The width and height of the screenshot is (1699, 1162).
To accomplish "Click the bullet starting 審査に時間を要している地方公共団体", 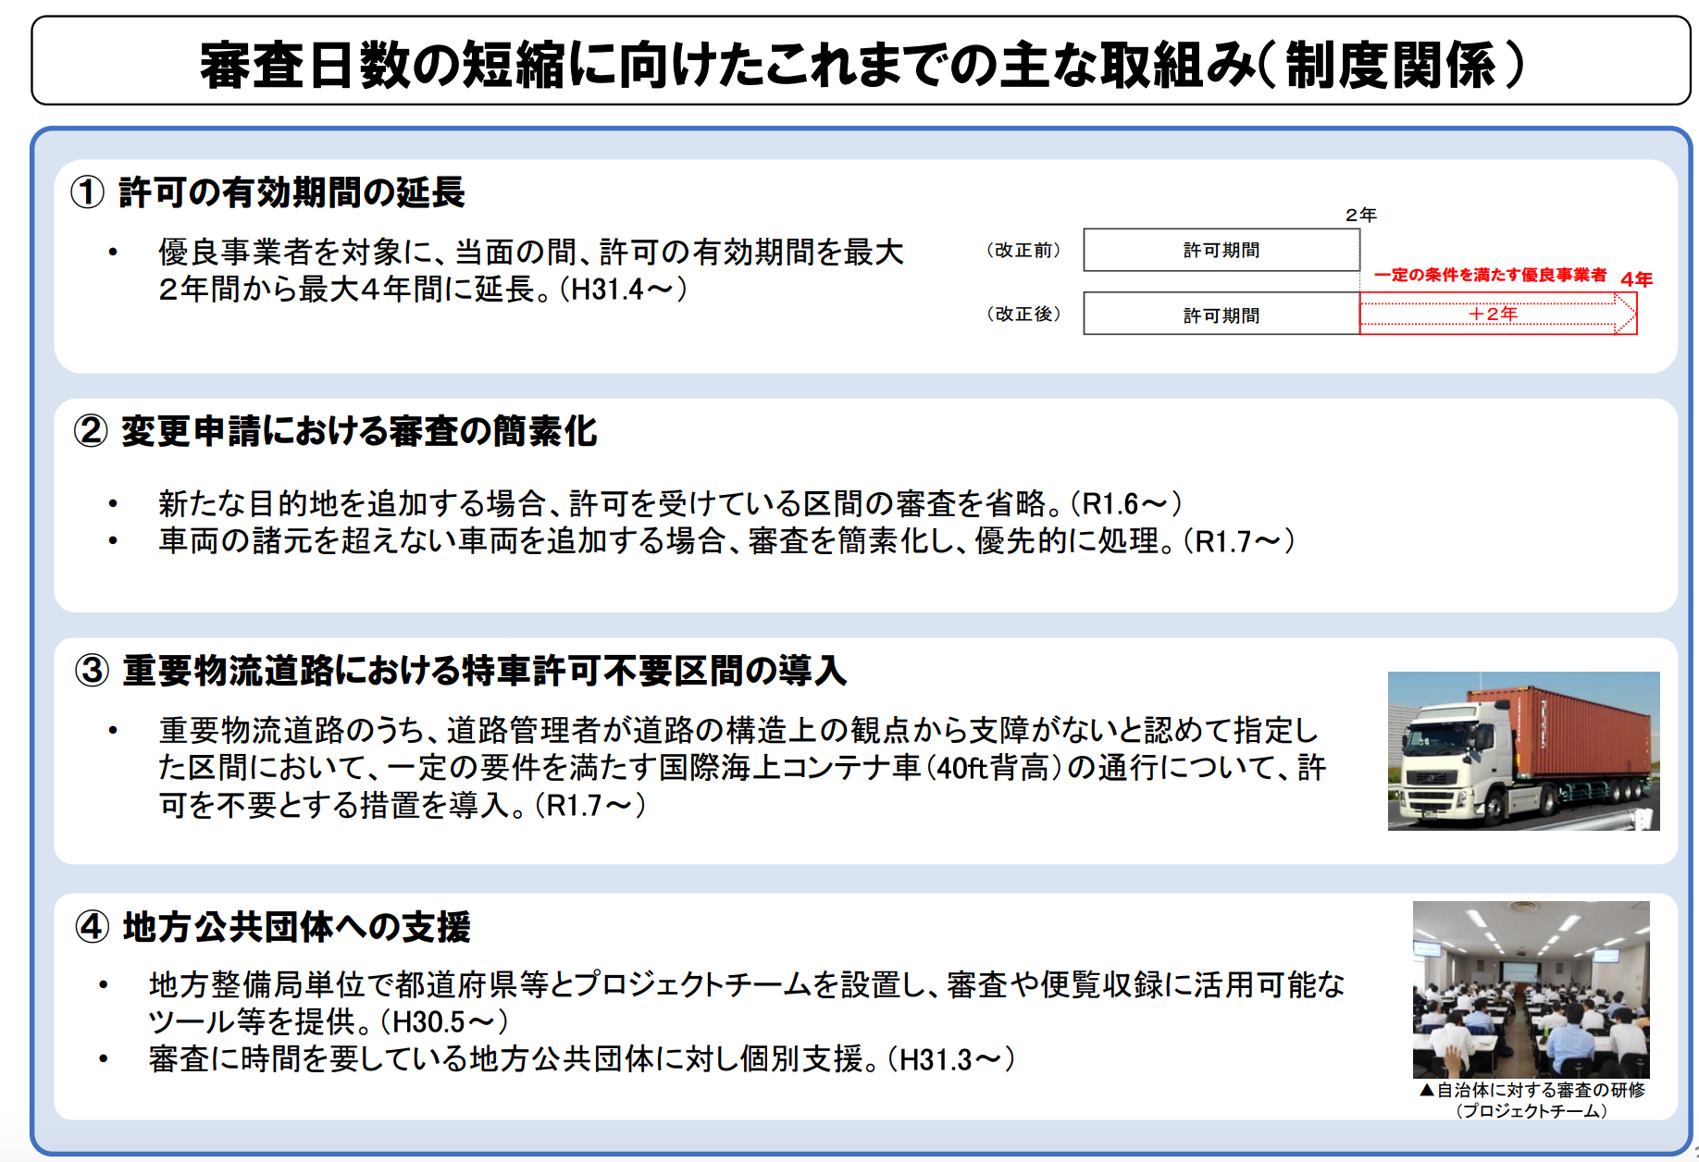I will tap(582, 1059).
